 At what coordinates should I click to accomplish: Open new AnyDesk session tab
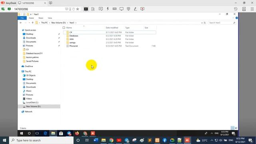51,3
